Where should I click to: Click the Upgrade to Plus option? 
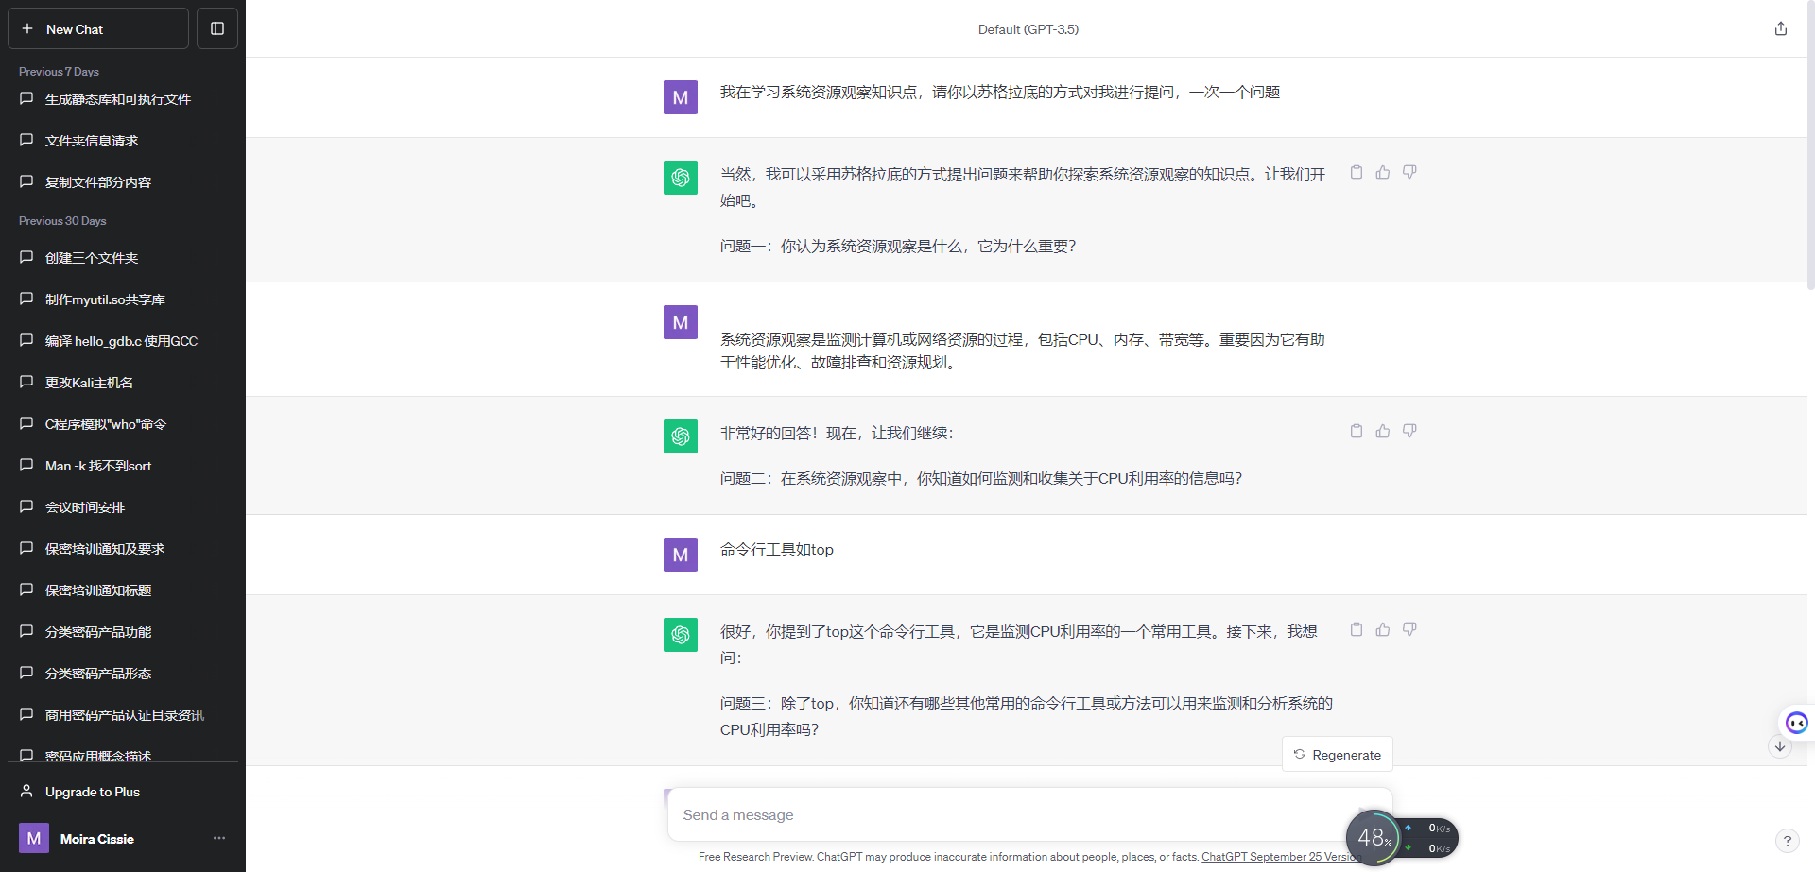pos(93,792)
